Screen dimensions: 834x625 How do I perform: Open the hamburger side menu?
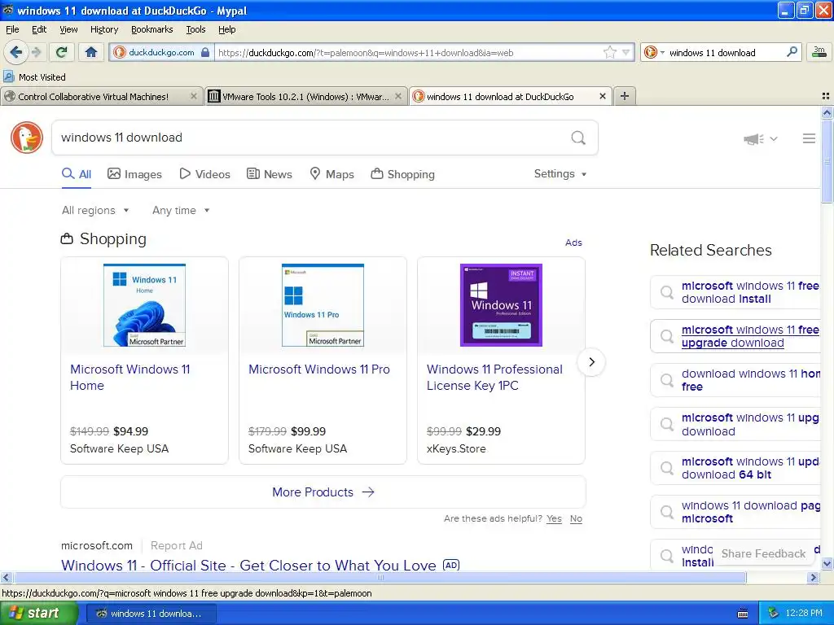[x=809, y=138]
